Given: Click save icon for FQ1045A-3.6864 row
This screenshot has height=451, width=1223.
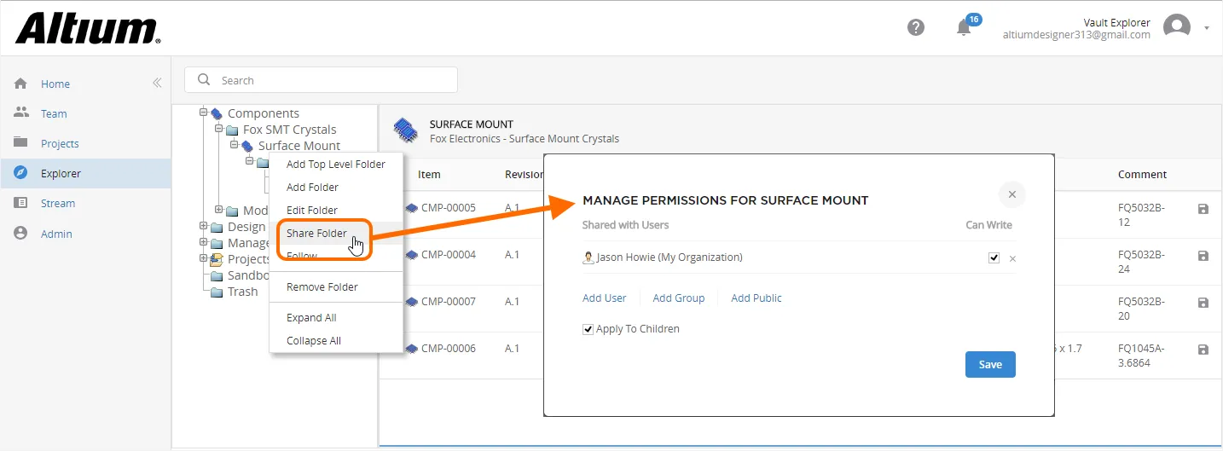Looking at the screenshot, I should pyautogui.click(x=1203, y=350).
